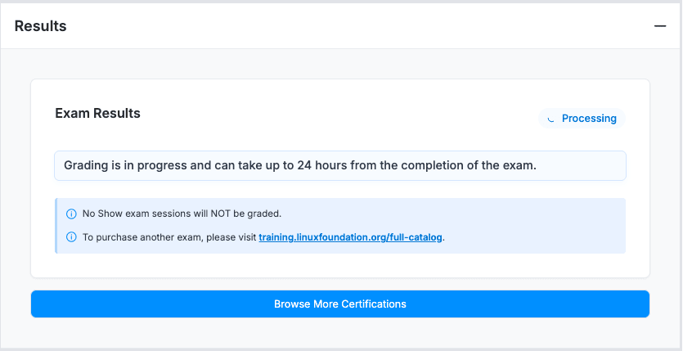Image resolution: width=683 pixels, height=351 pixels.
Task: Click info icon beside purchase exam notice
Action: [71, 238]
